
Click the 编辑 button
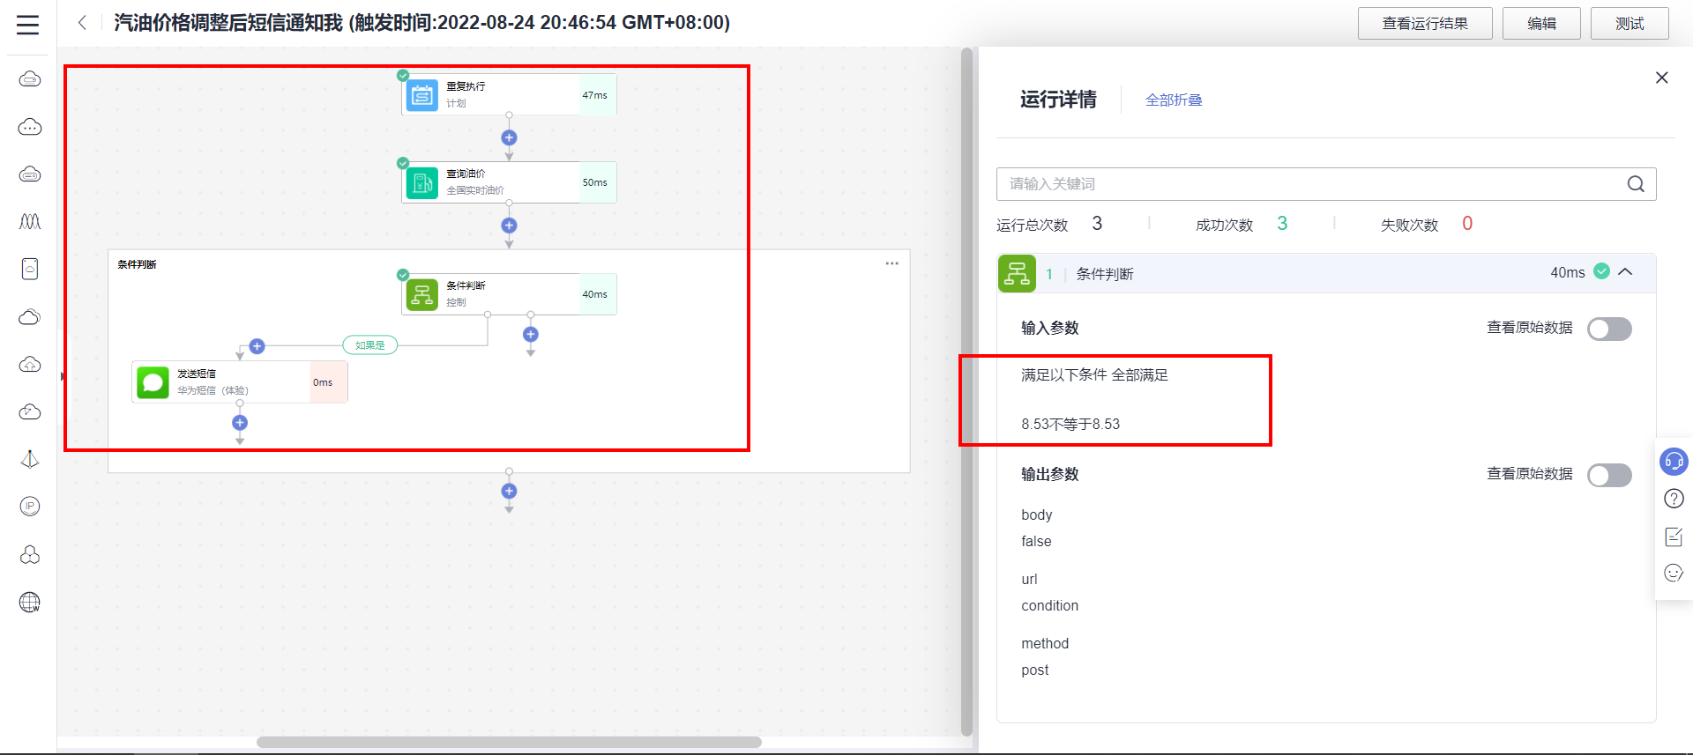point(1541,23)
